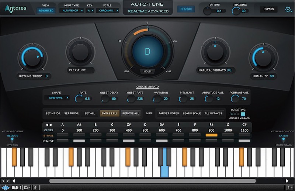
Task: Click the Tracking knob
Action: (x=236, y=11)
